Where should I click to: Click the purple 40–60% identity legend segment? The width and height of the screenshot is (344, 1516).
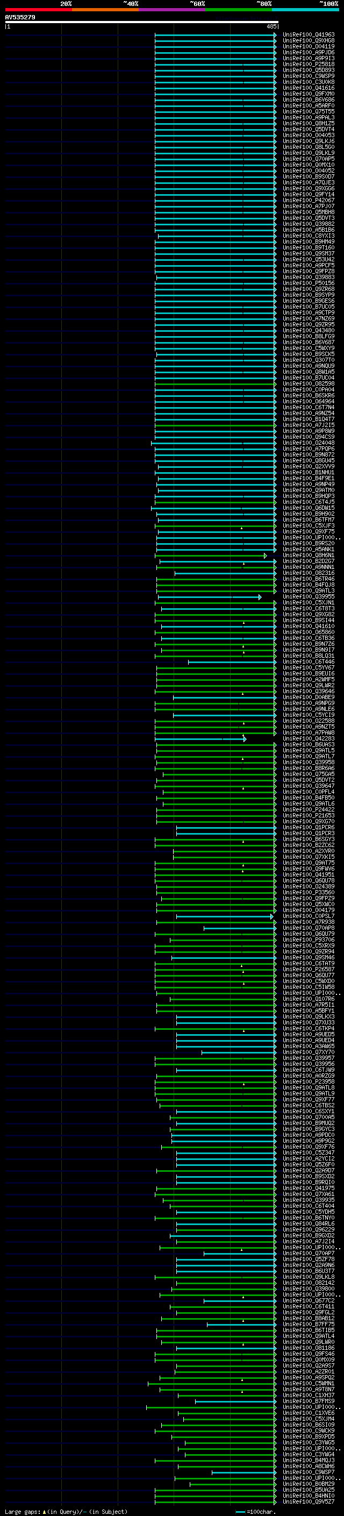pyautogui.click(x=173, y=10)
